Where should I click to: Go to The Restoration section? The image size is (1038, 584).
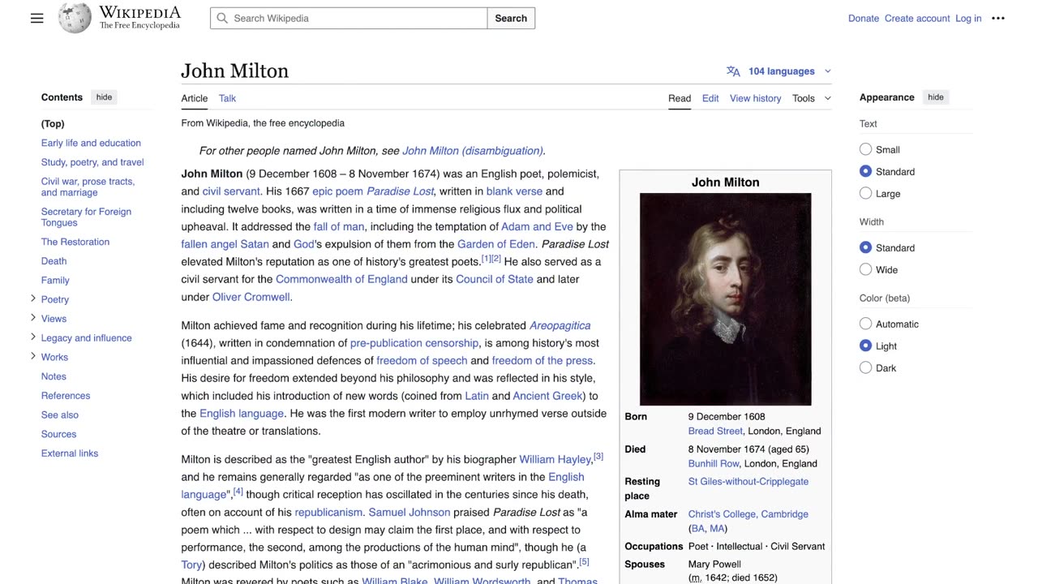coord(75,242)
